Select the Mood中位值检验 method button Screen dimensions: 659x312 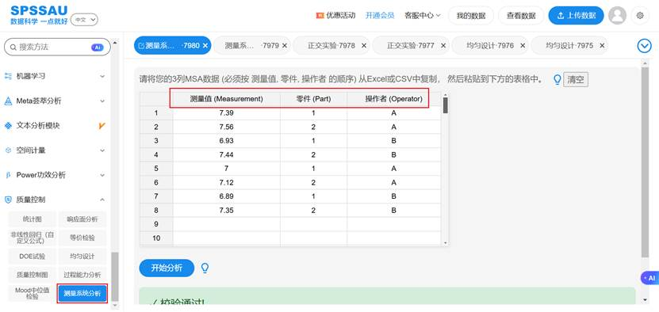point(32,293)
